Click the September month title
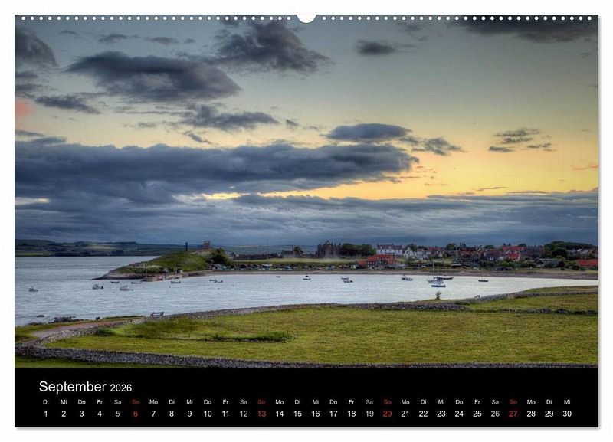 pyautogui.click(x=73, y=387)
